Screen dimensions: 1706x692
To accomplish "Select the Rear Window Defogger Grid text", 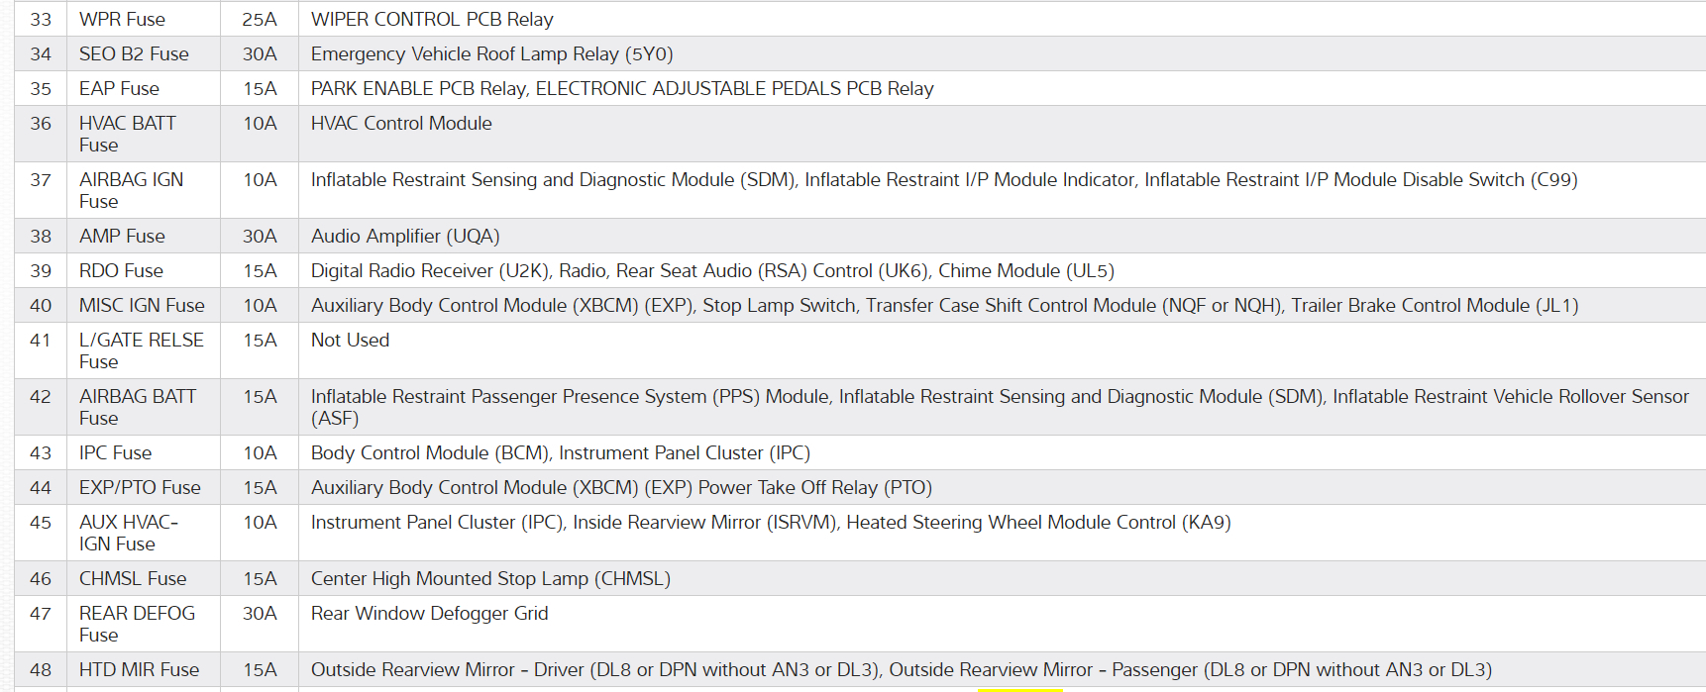I will pyautogui.click(x=429, y=614).
